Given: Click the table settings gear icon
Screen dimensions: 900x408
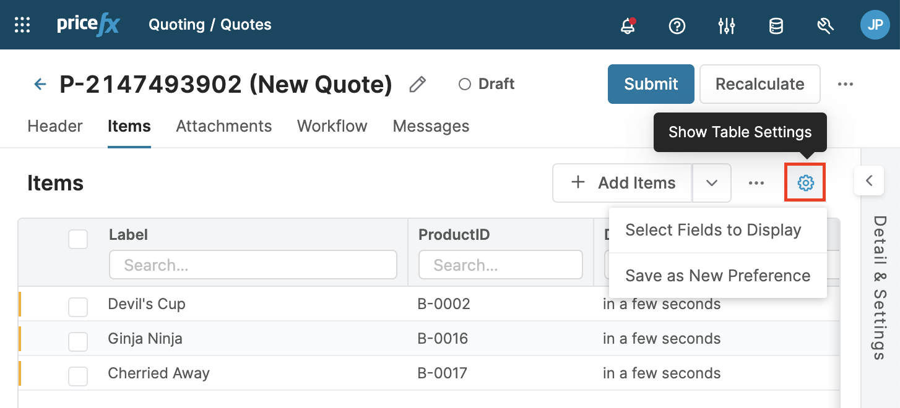Looking at the screenshot, I should [805, 182].
